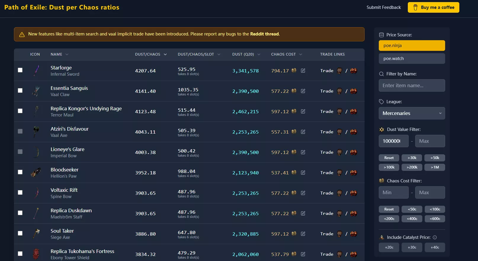
Task: Click the Buy me a coffee button
Action: (433, 7)
